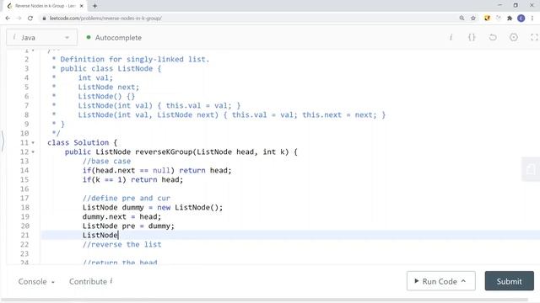Viewport: 540px width, 303px height.
Task: Click the Contribute link
Action: (x=91, y=281)
